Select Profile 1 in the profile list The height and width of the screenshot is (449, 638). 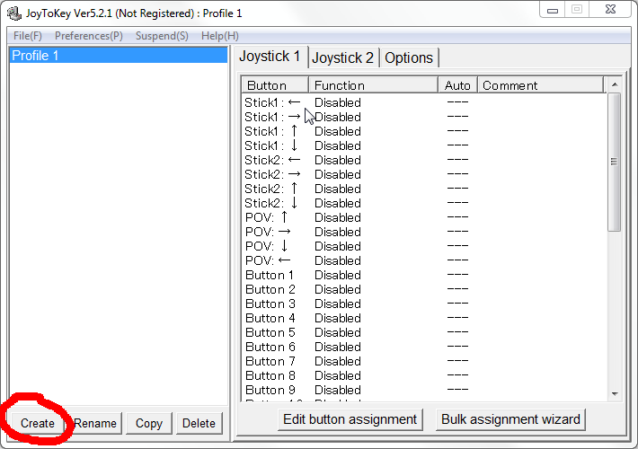[x=119, y=56]
